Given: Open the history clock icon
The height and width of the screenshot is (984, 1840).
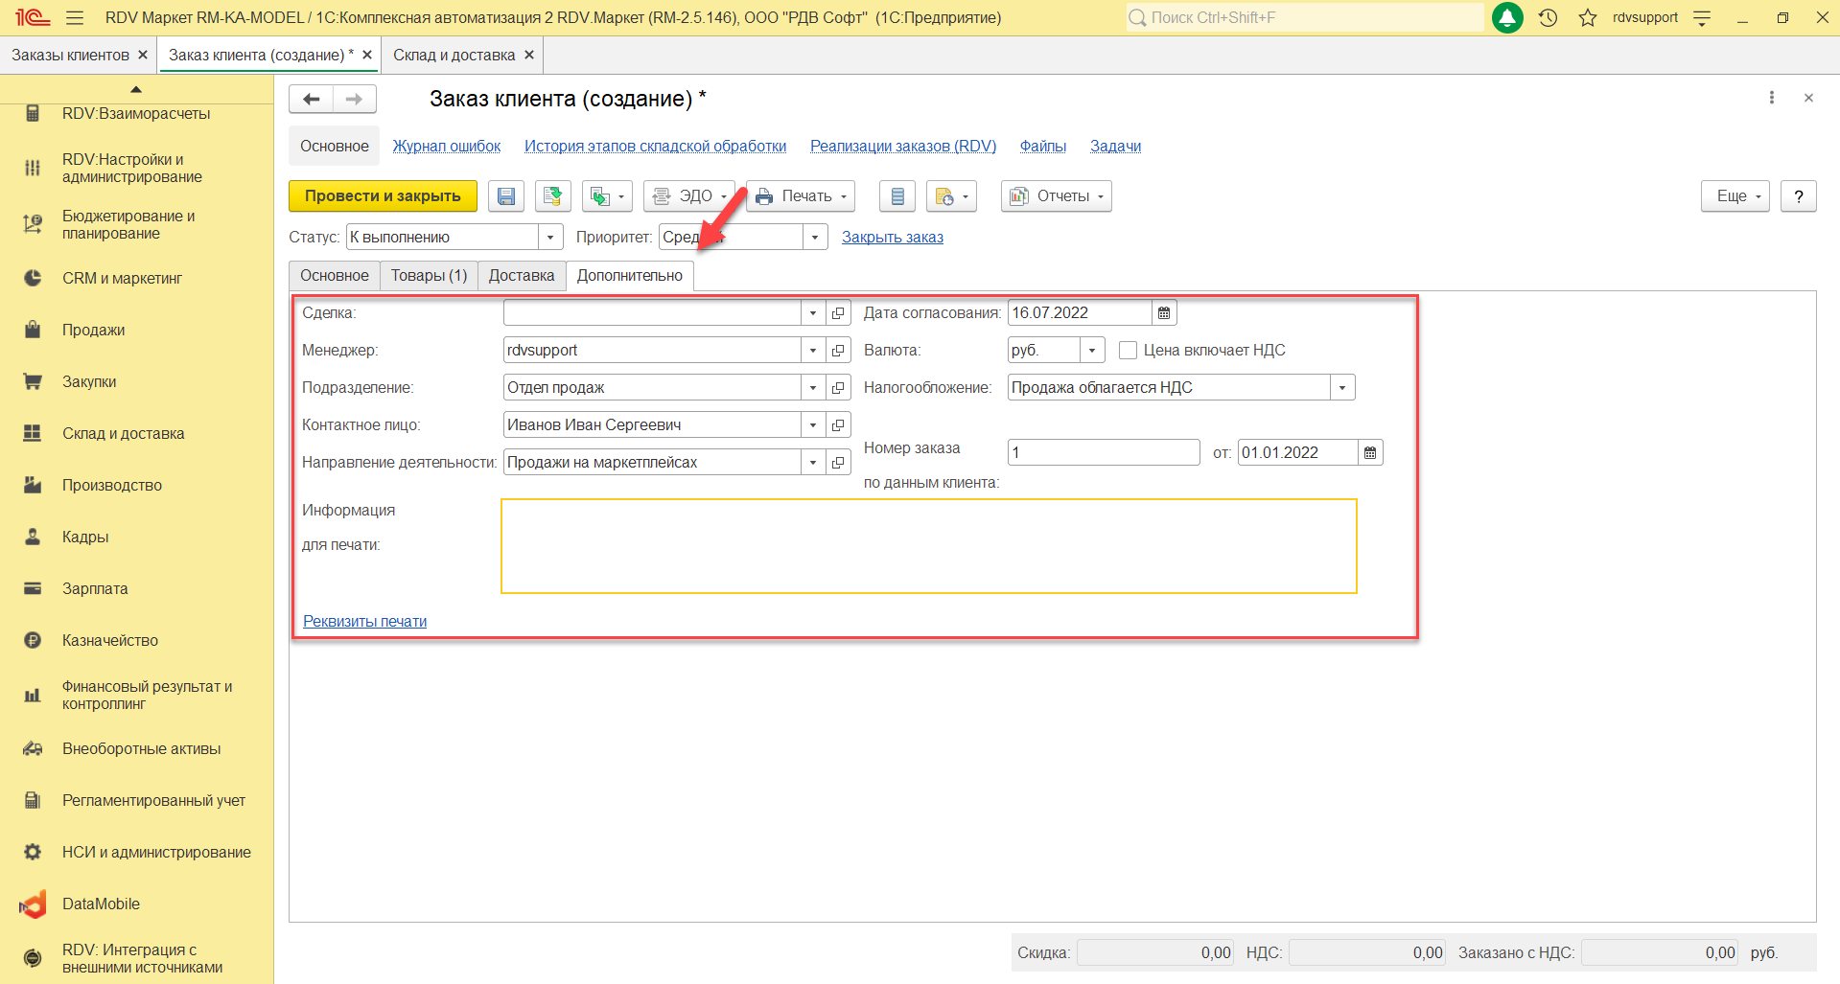Looking at the screenshot, I should [x=1548, y=18].
